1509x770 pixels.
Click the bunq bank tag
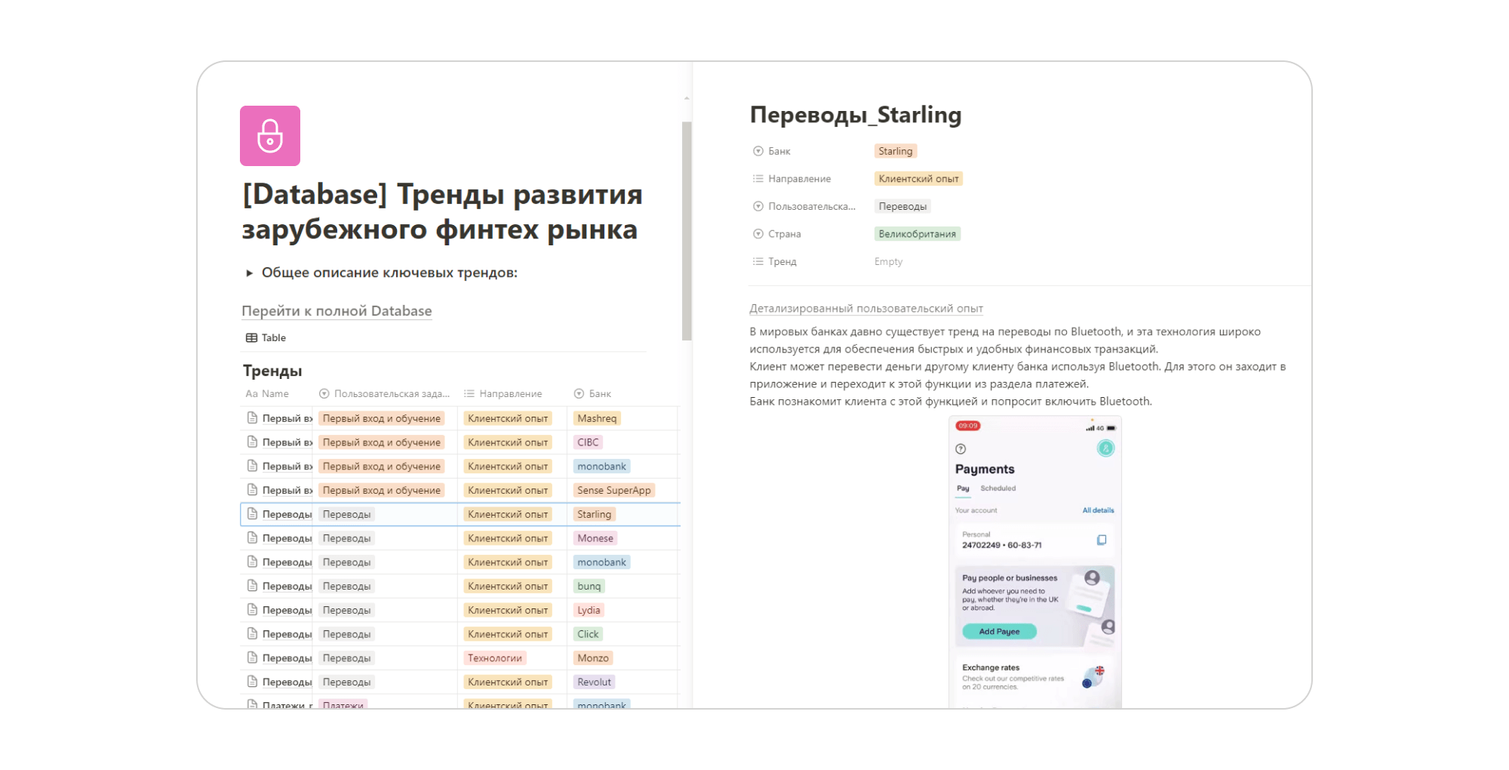(x=589, y=587)
